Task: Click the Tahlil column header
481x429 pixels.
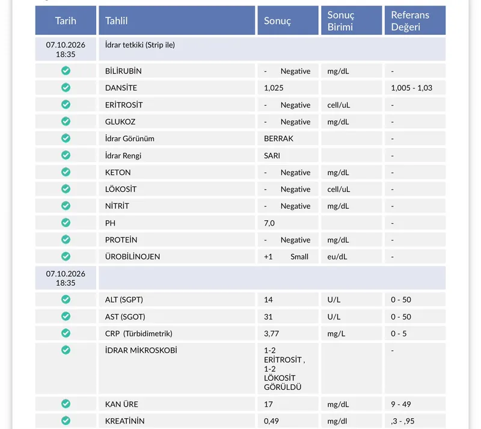Action: click(x=177, y=20)
